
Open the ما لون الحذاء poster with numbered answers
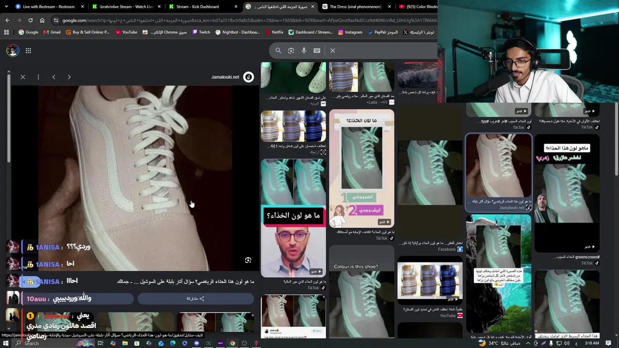point(362,169)
